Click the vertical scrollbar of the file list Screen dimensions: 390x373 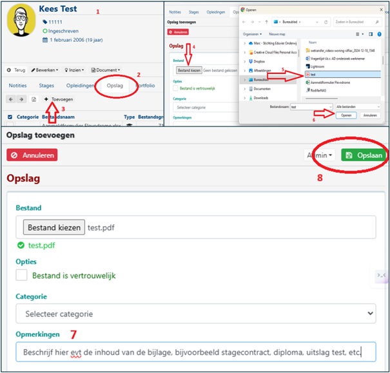tap(382, 60)
